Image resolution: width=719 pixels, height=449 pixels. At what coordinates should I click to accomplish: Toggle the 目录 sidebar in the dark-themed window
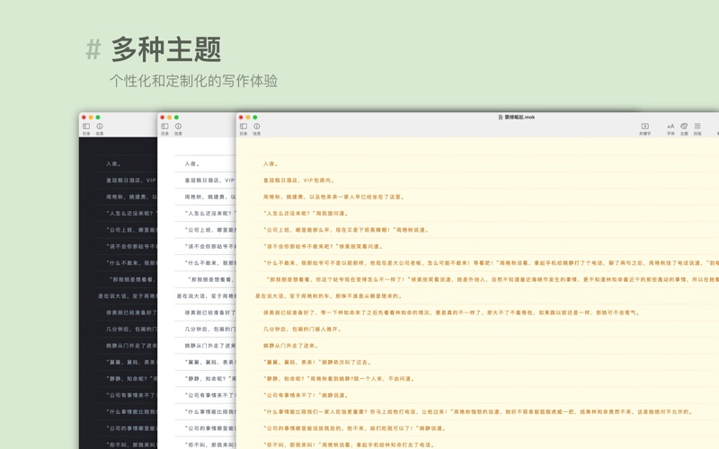(86, 127)
